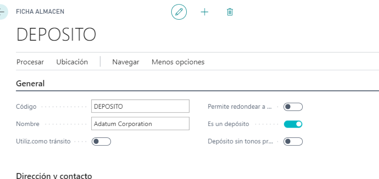
Task: Go back using the arrow icon
Action: pos(3,12)
